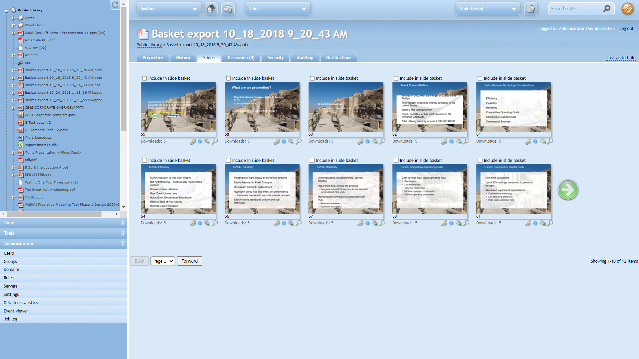Open the File dropdown menu
This screenshot has width=639, height=359.
click(278, 9)
